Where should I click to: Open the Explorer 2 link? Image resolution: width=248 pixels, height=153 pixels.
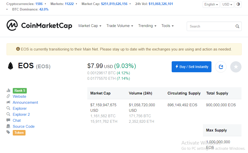tap(21, 114)
